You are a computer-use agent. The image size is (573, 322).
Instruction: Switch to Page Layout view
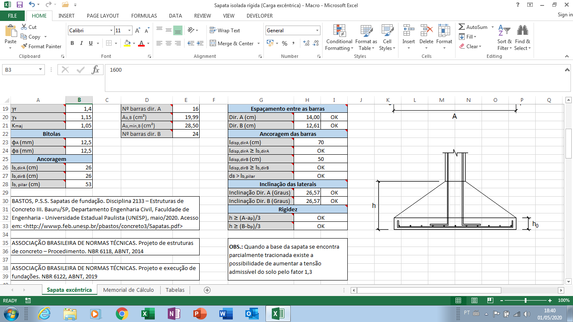coord(474,301)
